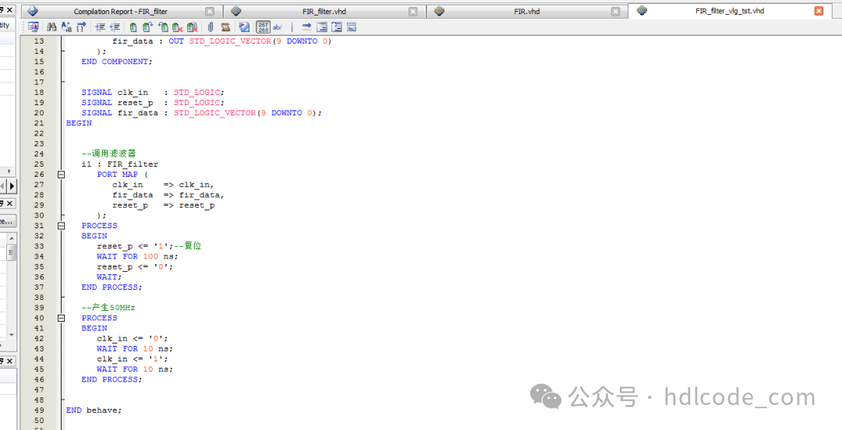Viewport: 842px width, 430px height.
Task: Toggle line numbers display button
Action: (x=264, y=26)
